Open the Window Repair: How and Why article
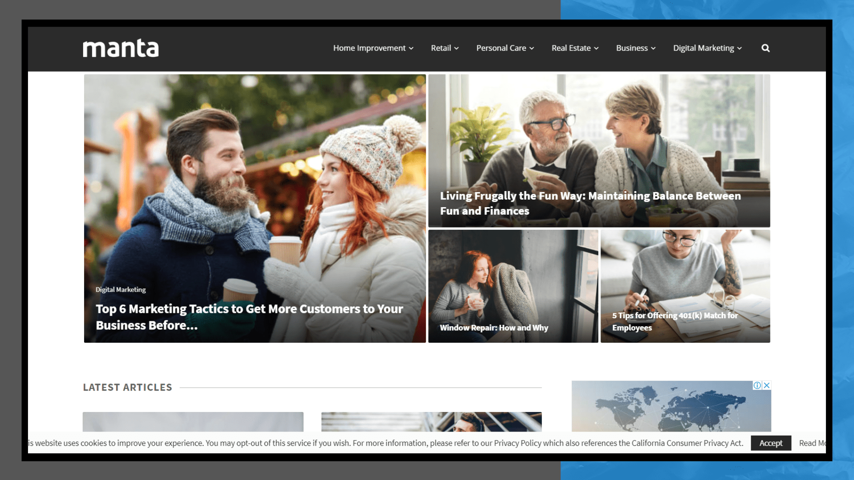854x480 pixels. pos(494,328)
